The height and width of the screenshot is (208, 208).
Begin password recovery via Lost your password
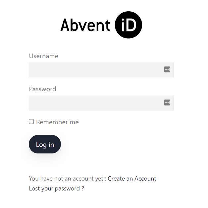(57, 188)
